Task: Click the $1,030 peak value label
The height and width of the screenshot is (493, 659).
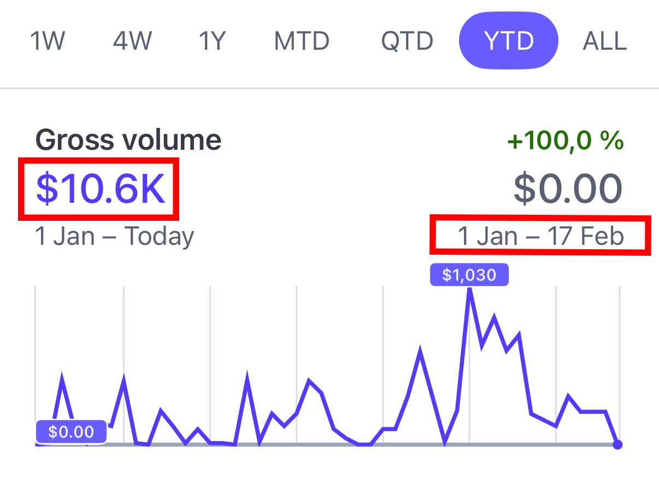Action: 469,275
